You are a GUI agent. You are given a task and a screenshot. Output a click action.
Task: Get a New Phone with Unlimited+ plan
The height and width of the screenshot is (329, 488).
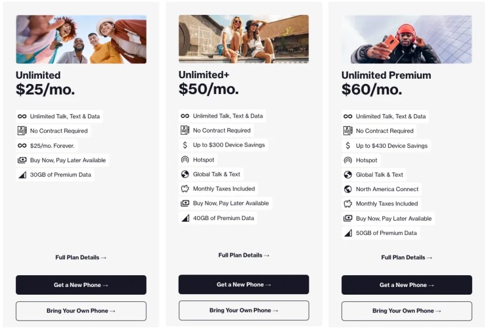point(244,285)
